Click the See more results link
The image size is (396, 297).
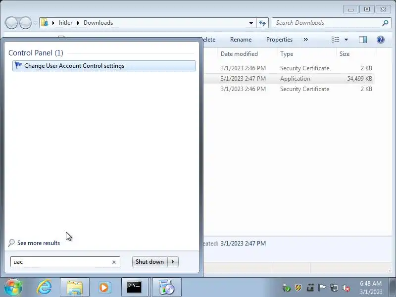[39, 243]
